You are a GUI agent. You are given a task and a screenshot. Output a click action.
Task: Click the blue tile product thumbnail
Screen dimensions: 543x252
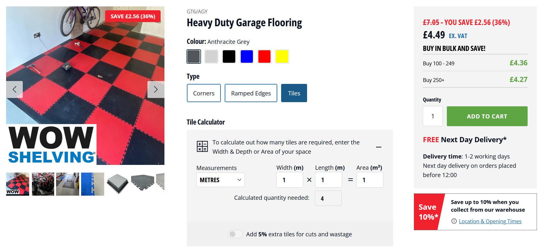92,184
